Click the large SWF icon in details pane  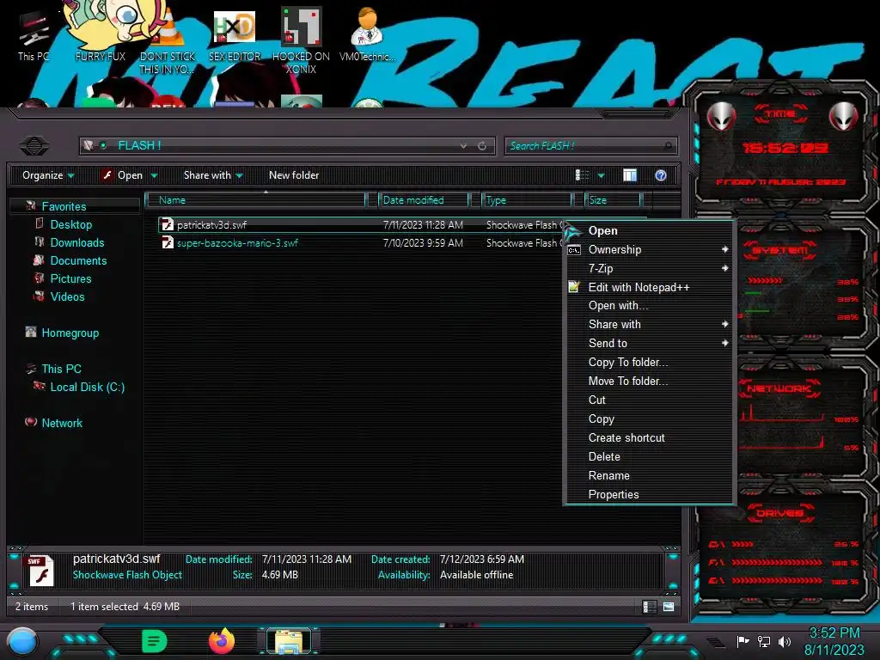coord(41,570)
